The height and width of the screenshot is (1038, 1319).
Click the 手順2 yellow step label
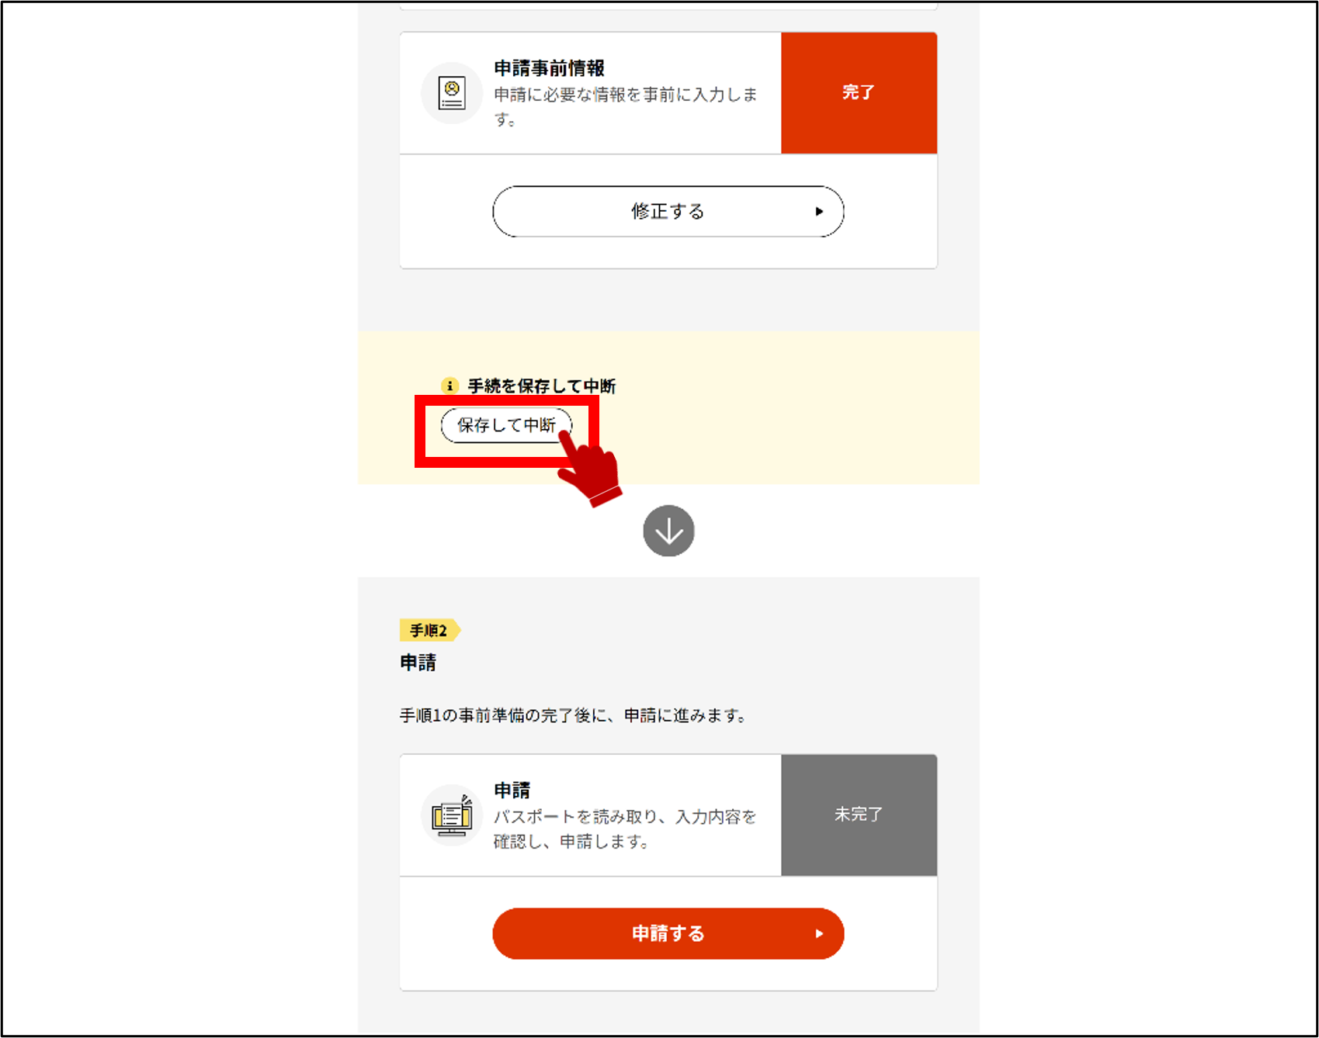click(429, 630)
